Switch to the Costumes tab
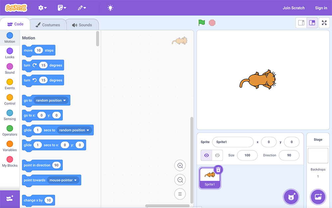This screenshot has width=332, height=208. pos(48,25)
